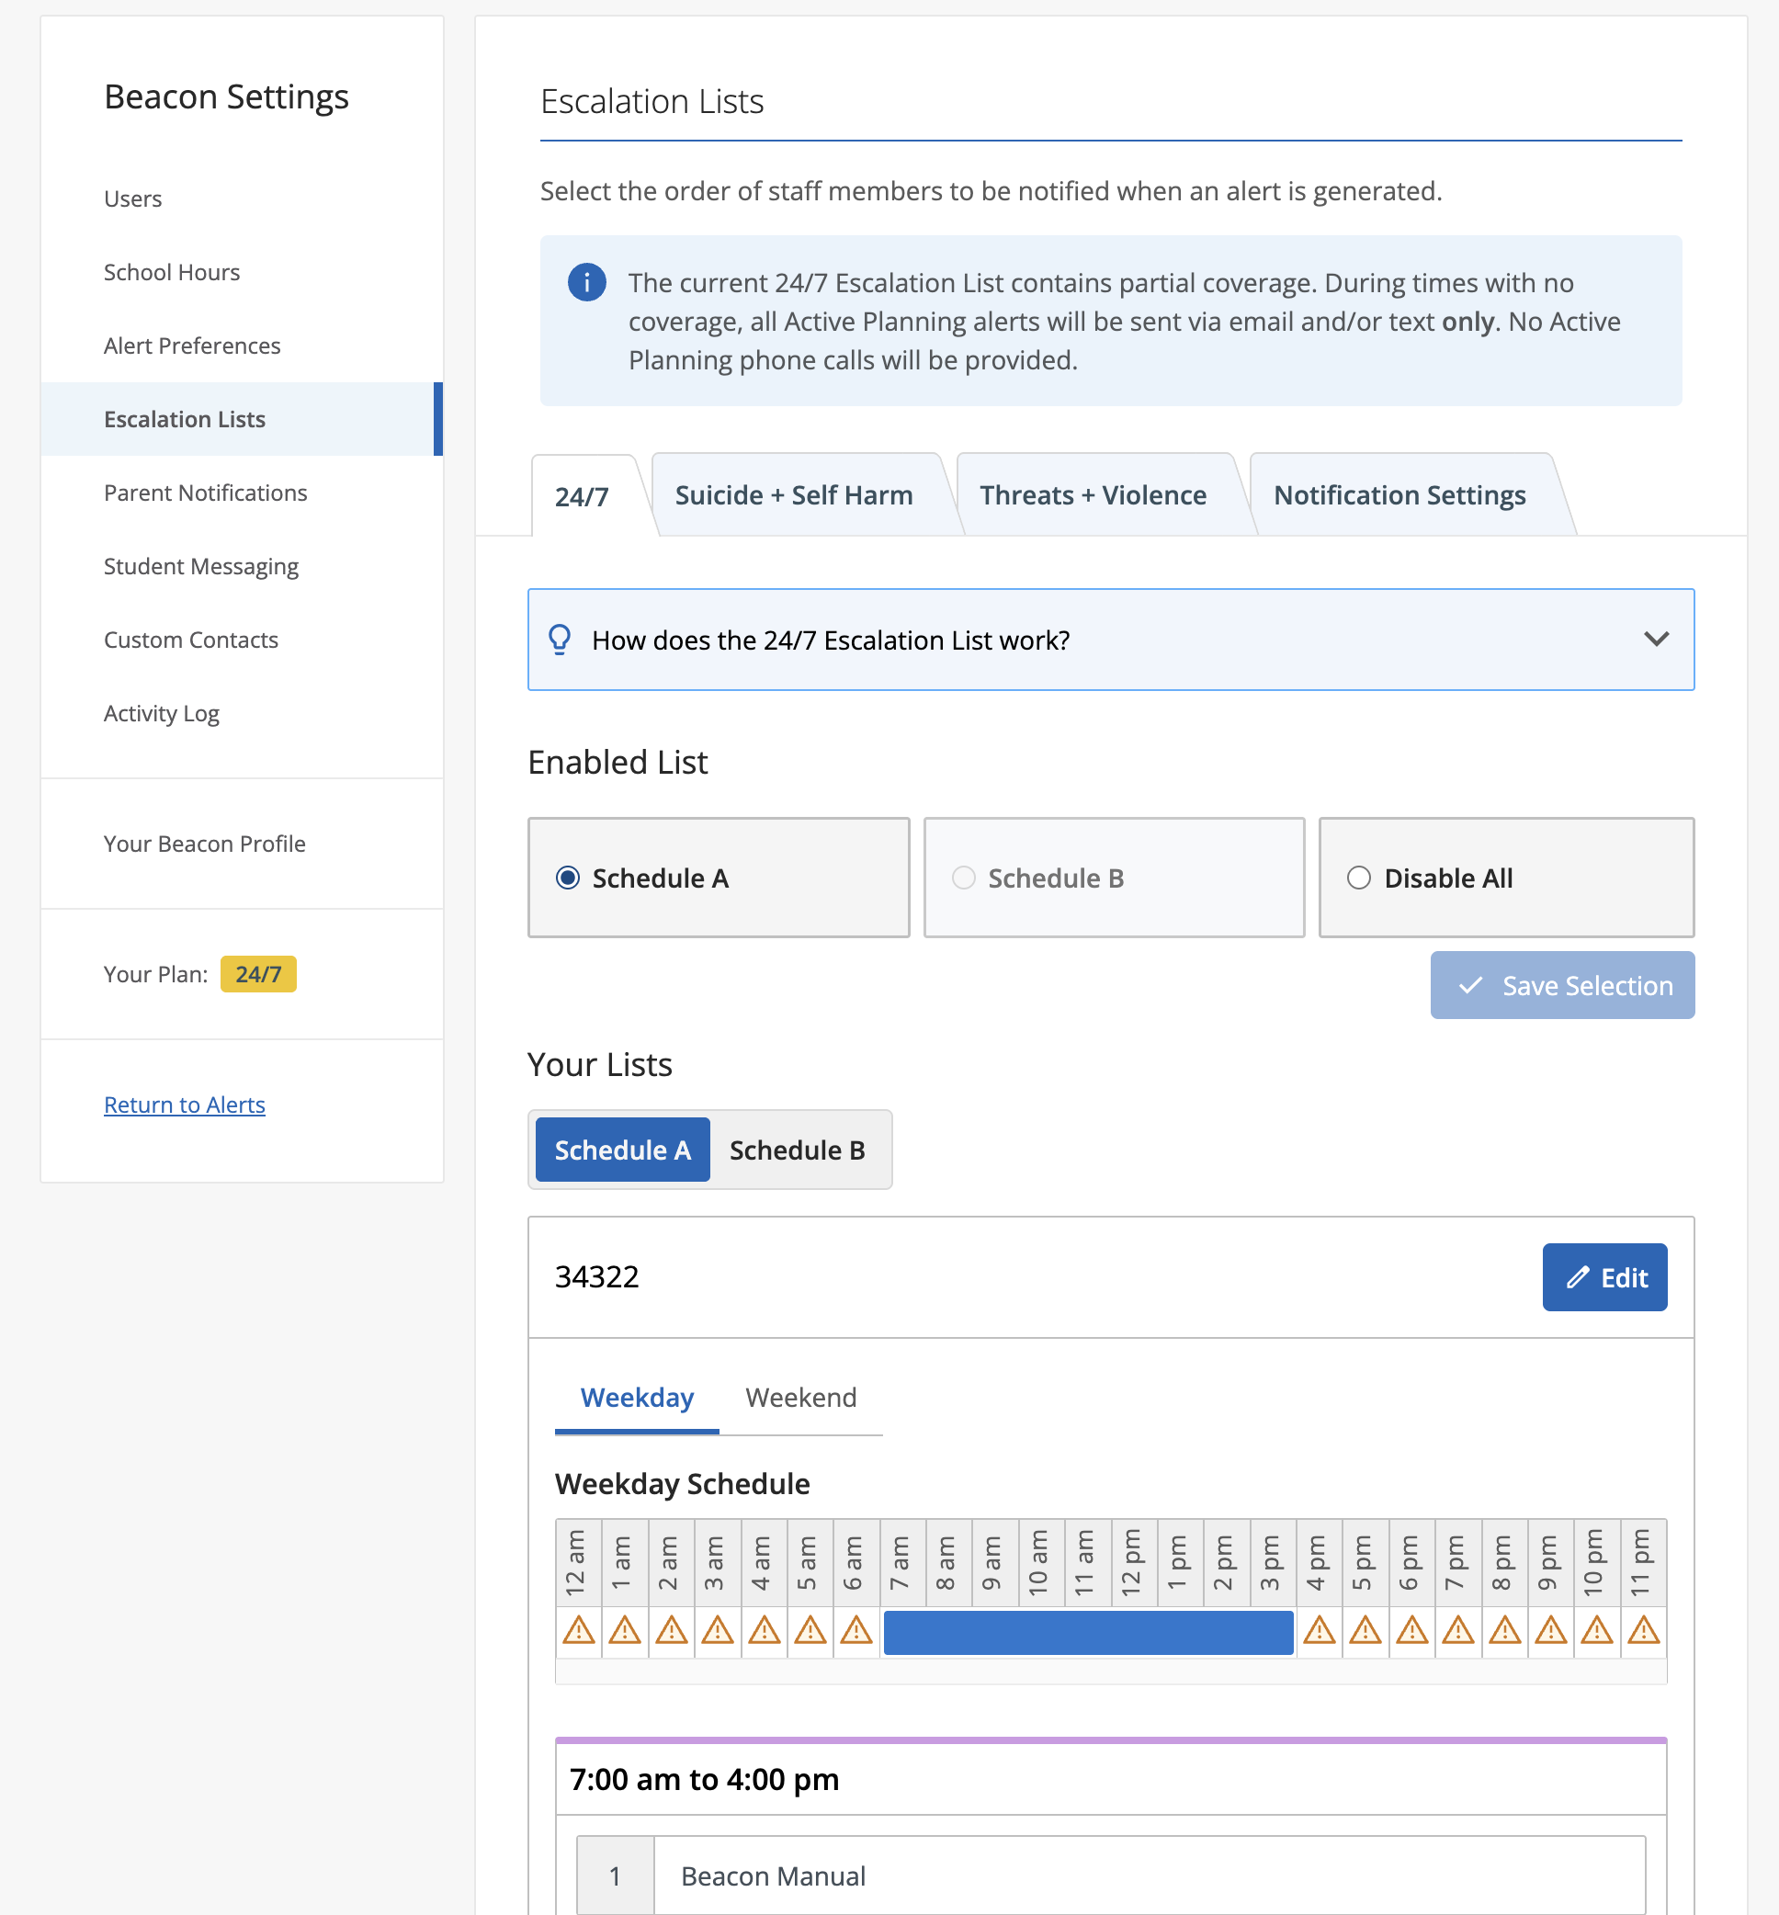Click the Weekday Schedule heading

(683, 1484)
